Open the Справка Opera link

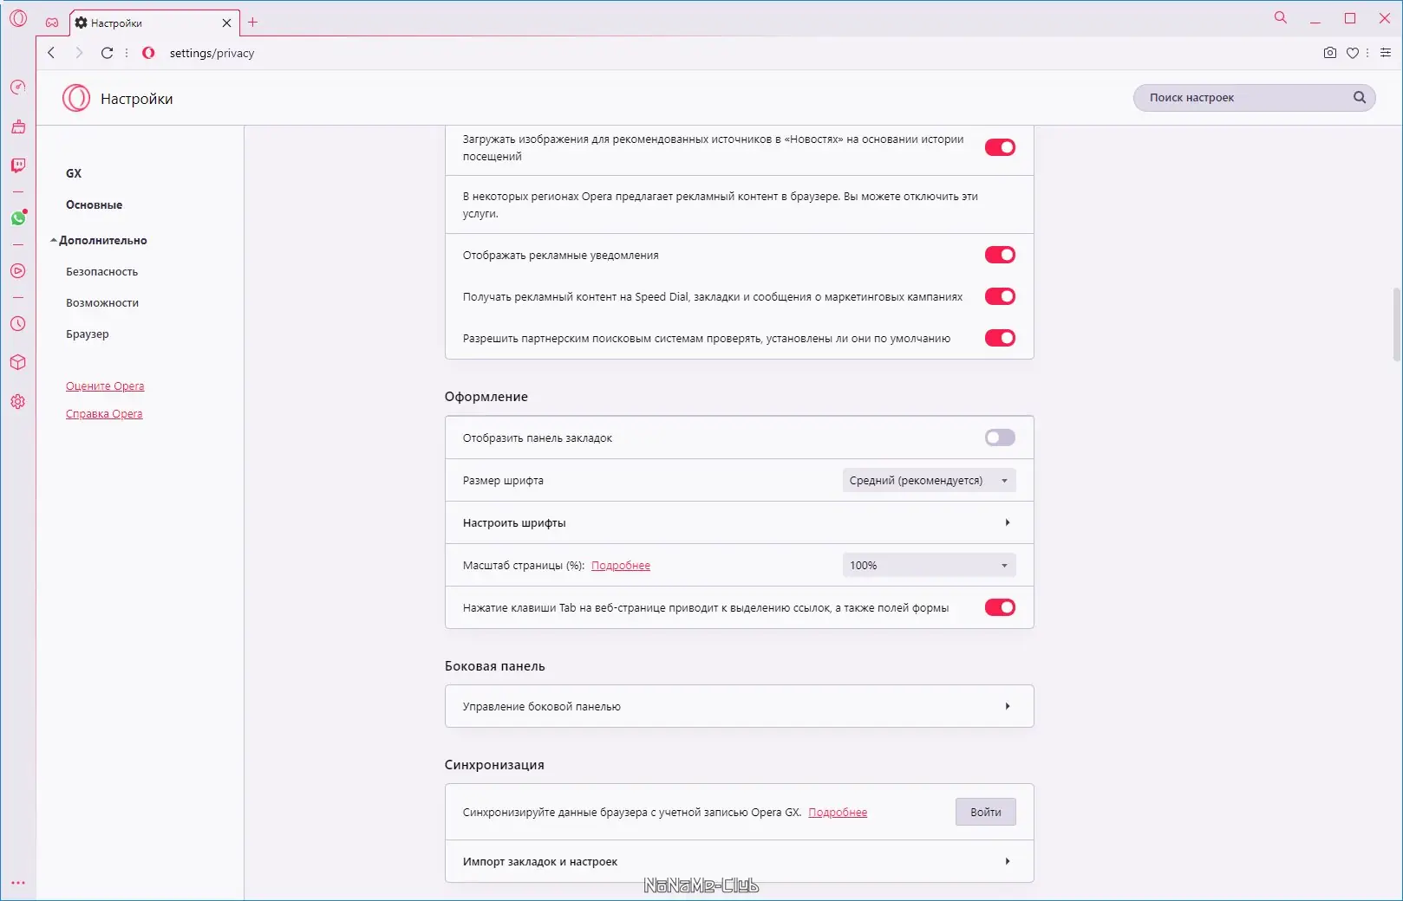(x=104, y=413)
